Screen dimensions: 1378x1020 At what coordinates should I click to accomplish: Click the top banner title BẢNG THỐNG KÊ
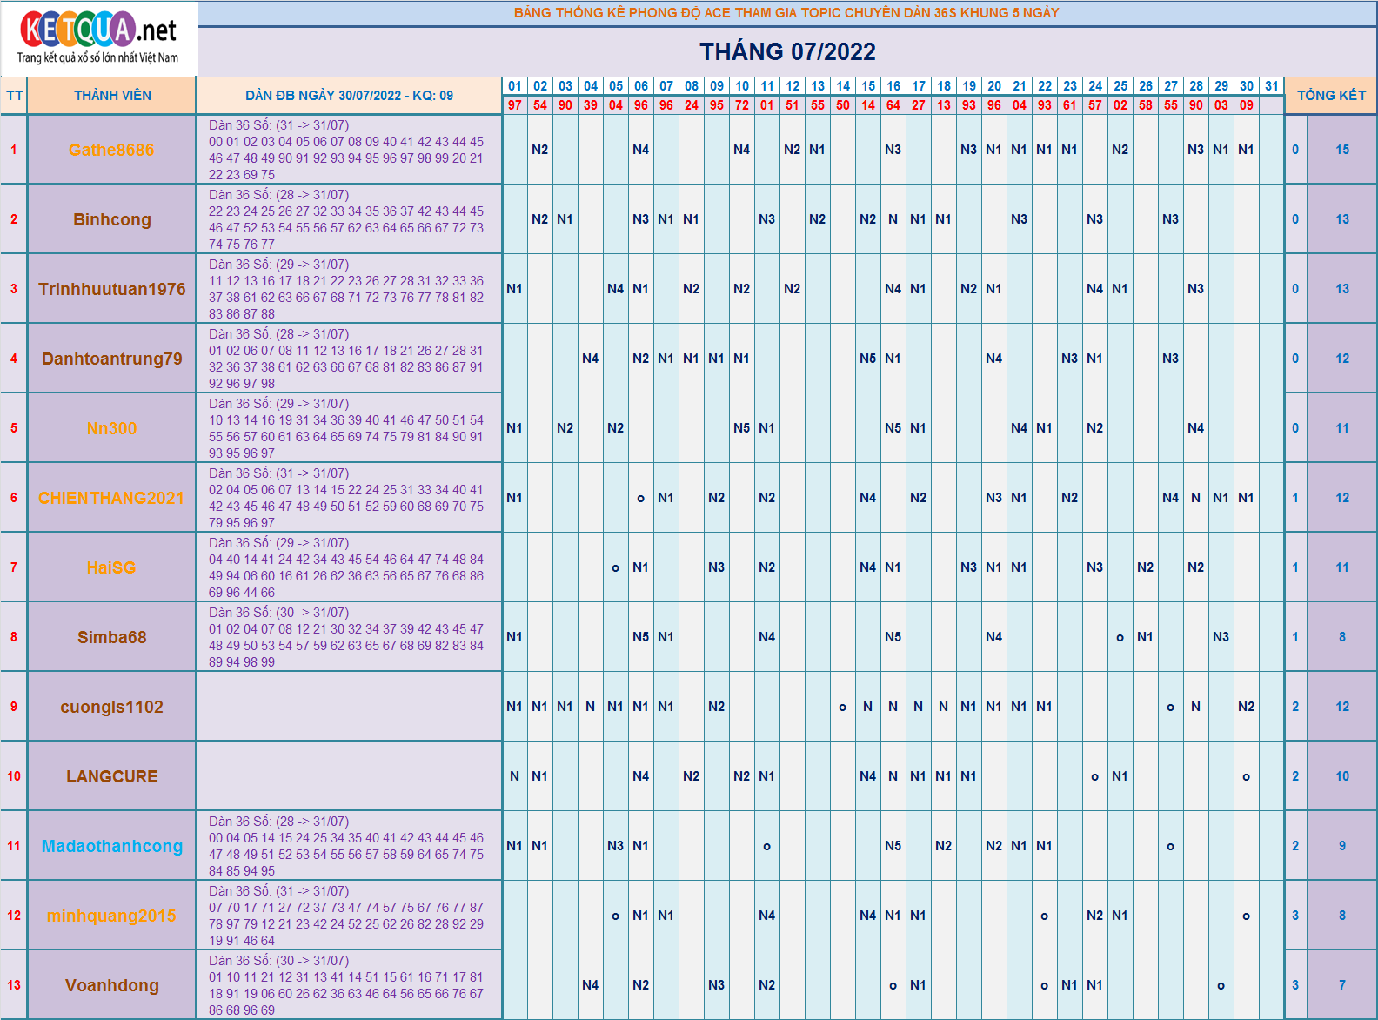coord(786,13)
